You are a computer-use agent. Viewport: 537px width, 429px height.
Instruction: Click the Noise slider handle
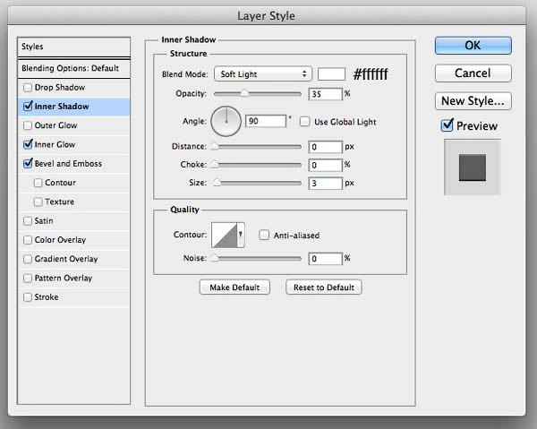(215, 258)
